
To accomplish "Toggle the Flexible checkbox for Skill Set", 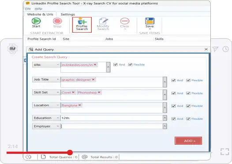I will 188,93.
